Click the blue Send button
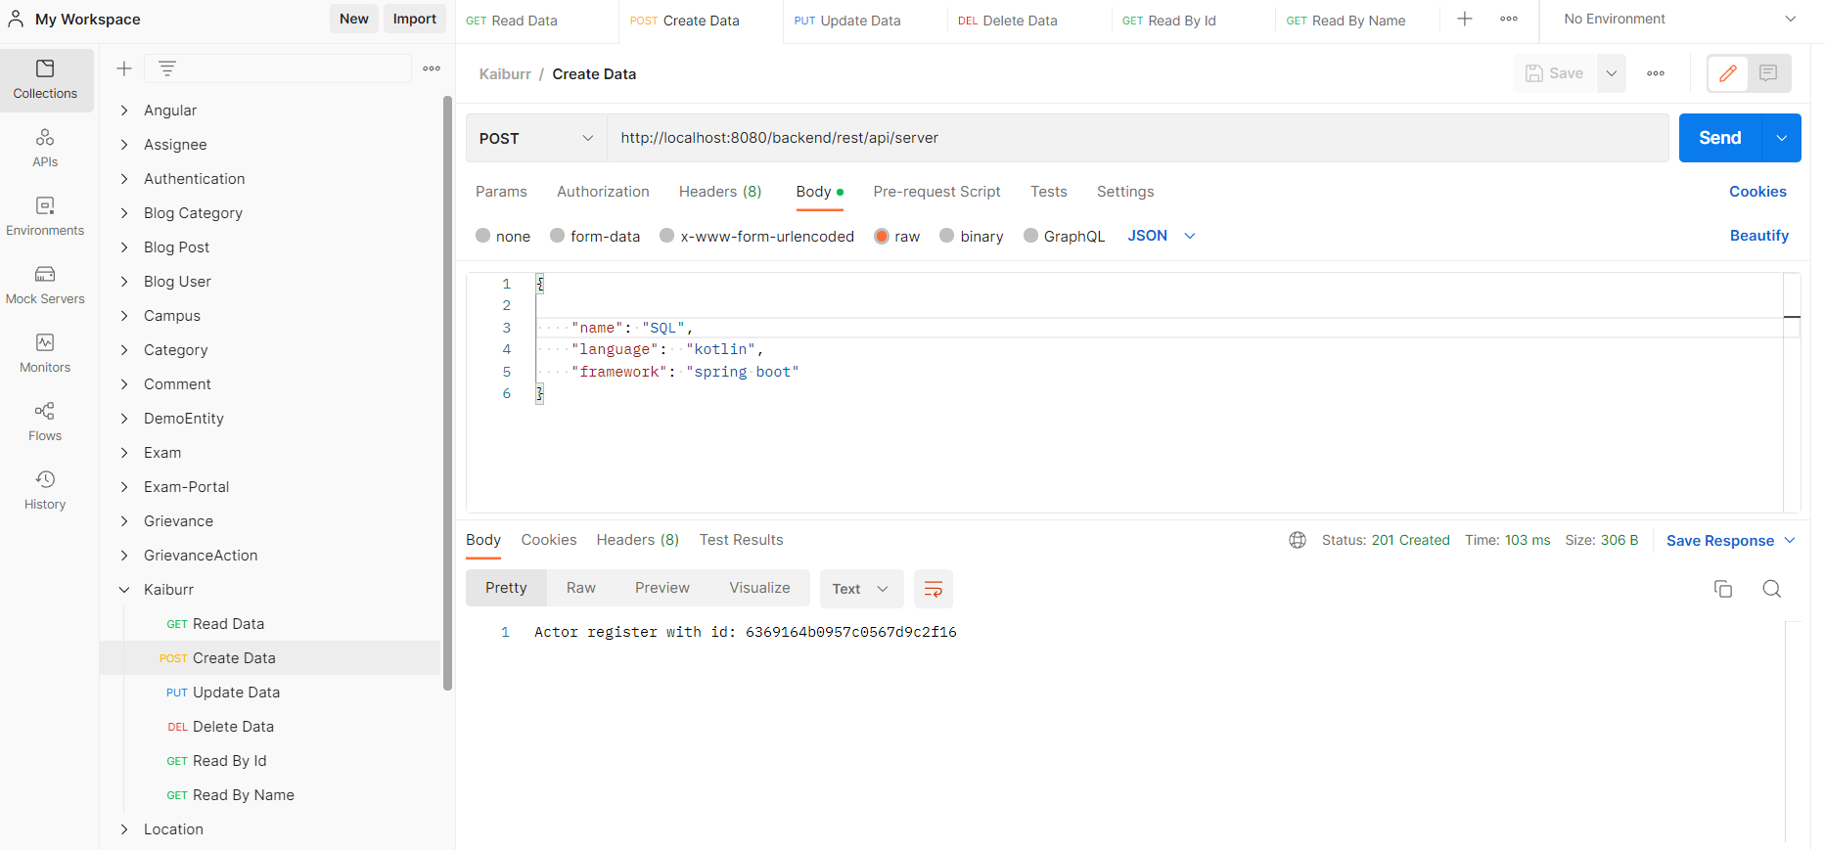The image size is (1825, 850). click(x=1720, y=138)
